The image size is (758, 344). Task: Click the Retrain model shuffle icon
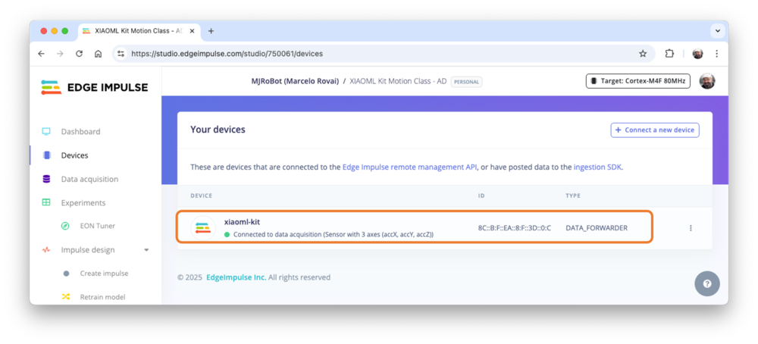click(x=66, y=297)
